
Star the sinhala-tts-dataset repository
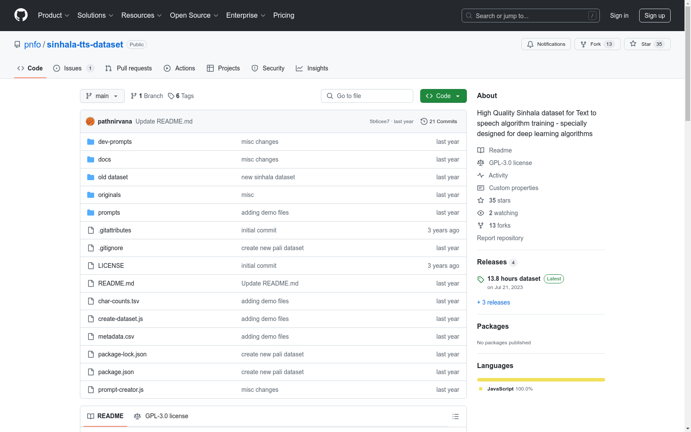[647, 44]
